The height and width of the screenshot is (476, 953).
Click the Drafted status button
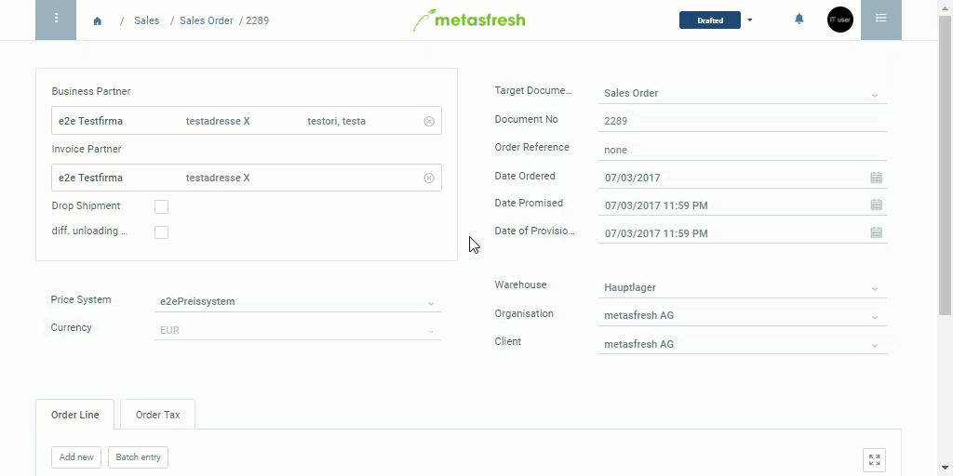(x=710, y=20)
